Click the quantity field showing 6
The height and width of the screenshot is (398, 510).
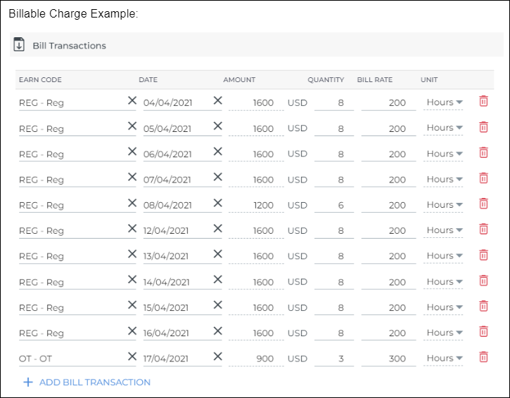click(x=334, y=205)
